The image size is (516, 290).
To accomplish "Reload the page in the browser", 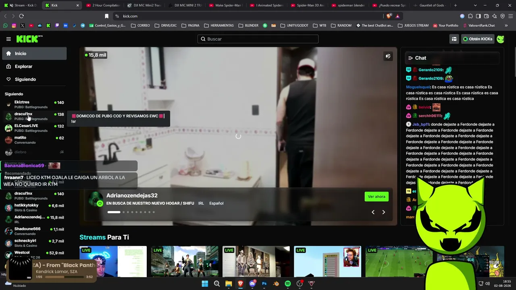I will click(x=21, y=16).
